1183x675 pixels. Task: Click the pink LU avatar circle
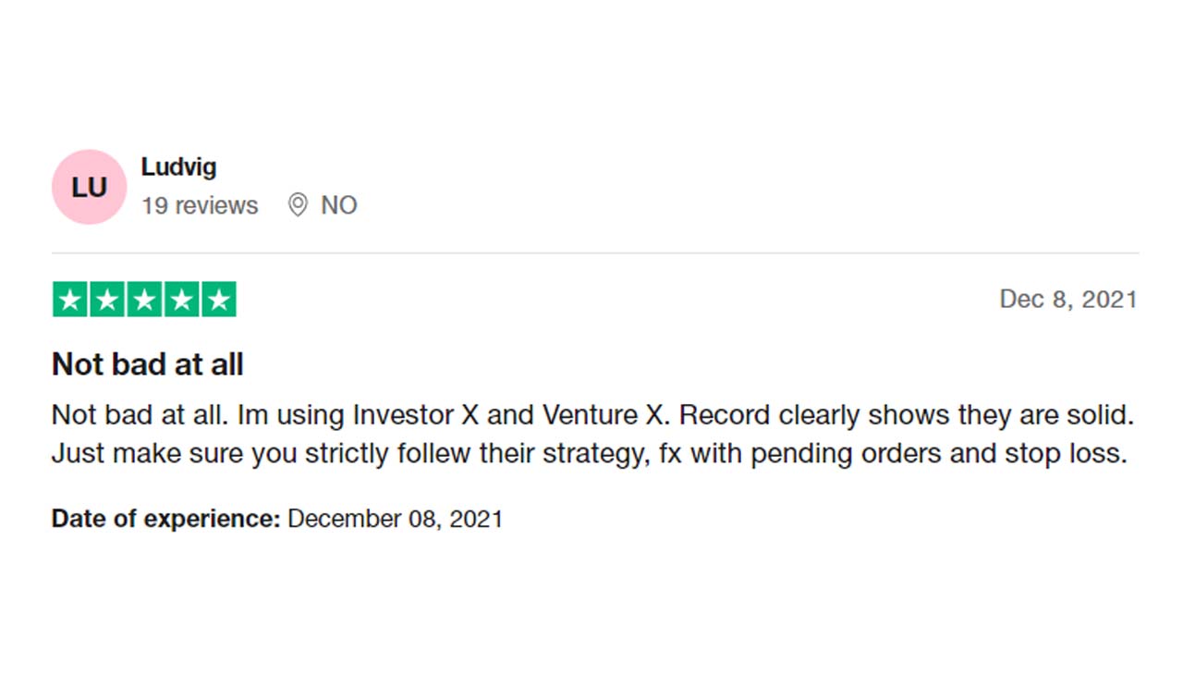[x=89, y=187]
